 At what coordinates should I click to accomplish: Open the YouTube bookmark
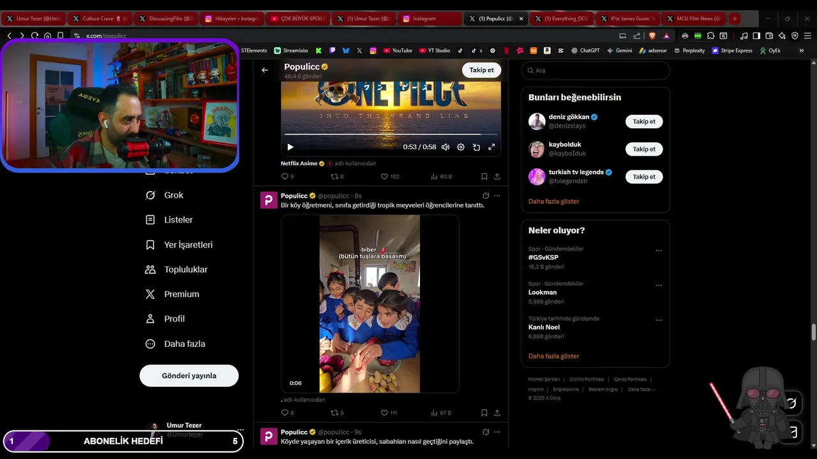pyautogui.click(x=397, y=50)
